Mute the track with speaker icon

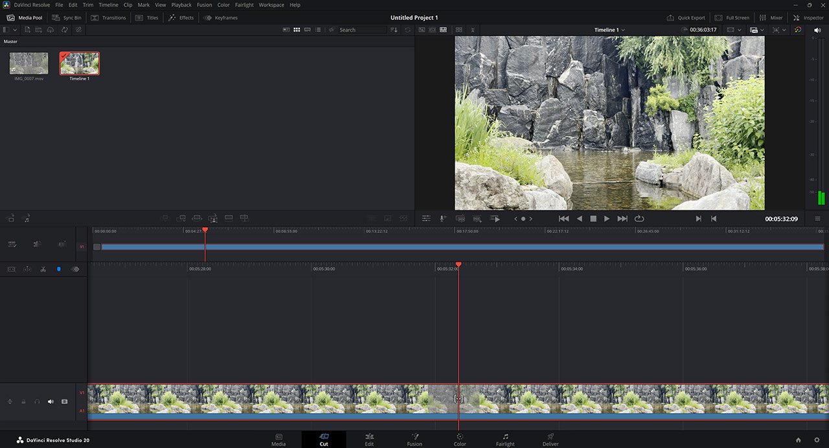51,401
